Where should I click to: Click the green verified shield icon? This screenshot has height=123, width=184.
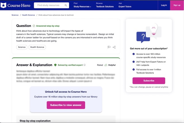pos(55,65)
